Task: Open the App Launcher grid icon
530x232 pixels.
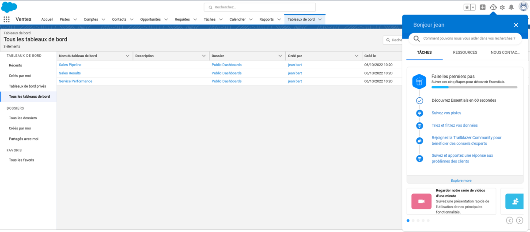Action: pyautogui.click(x=7, y=19)
